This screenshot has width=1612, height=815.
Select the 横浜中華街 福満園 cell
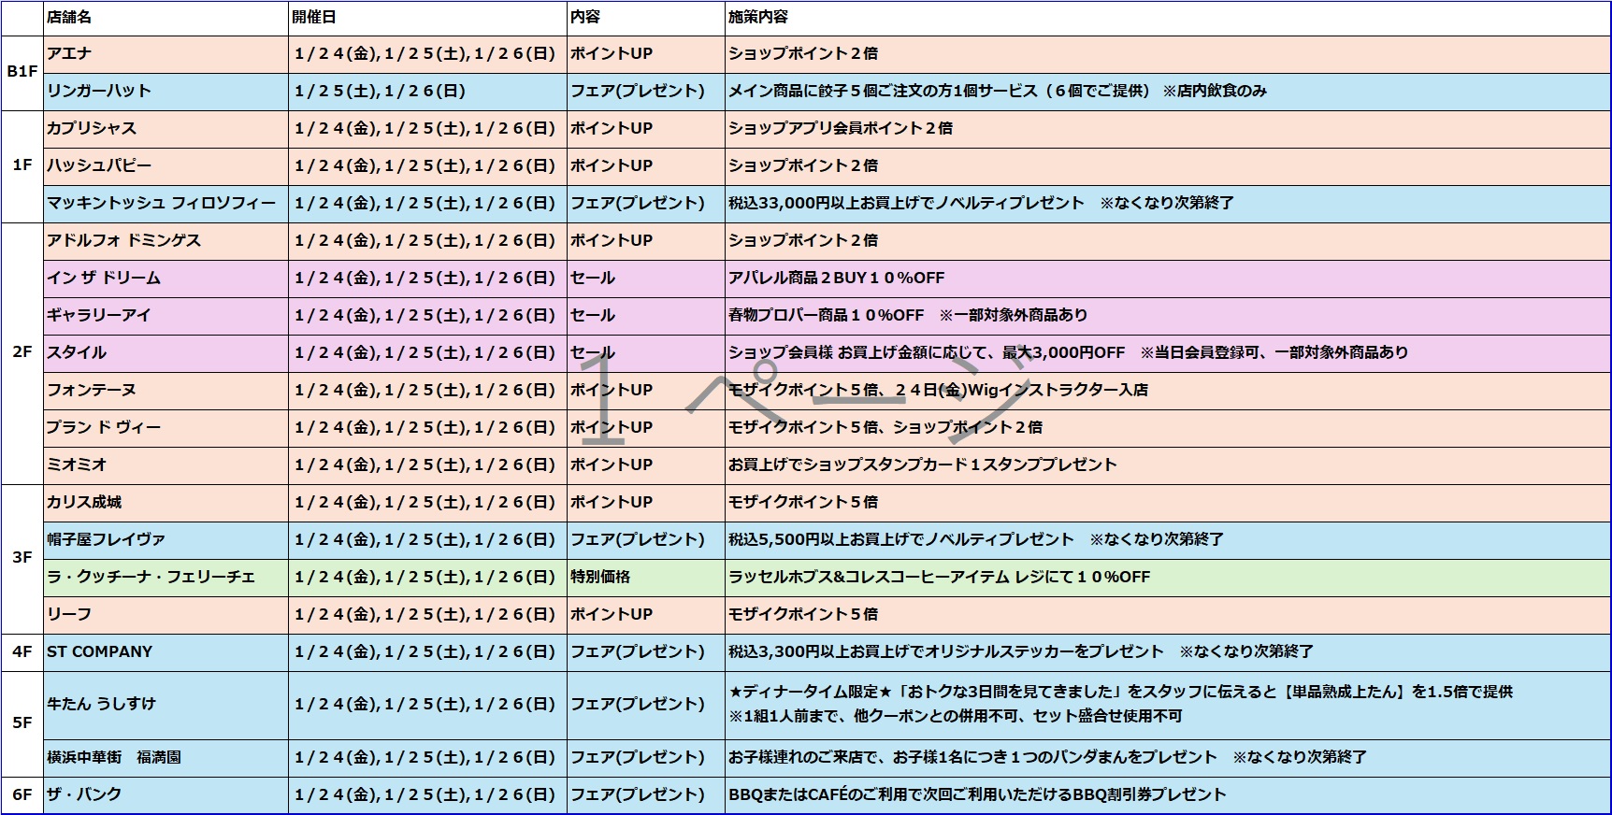coord(166,758)
